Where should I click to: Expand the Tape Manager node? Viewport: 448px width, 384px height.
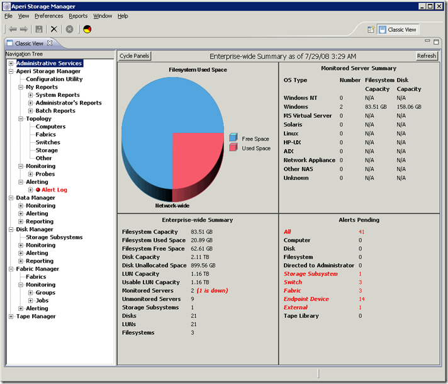coord(11,316)
